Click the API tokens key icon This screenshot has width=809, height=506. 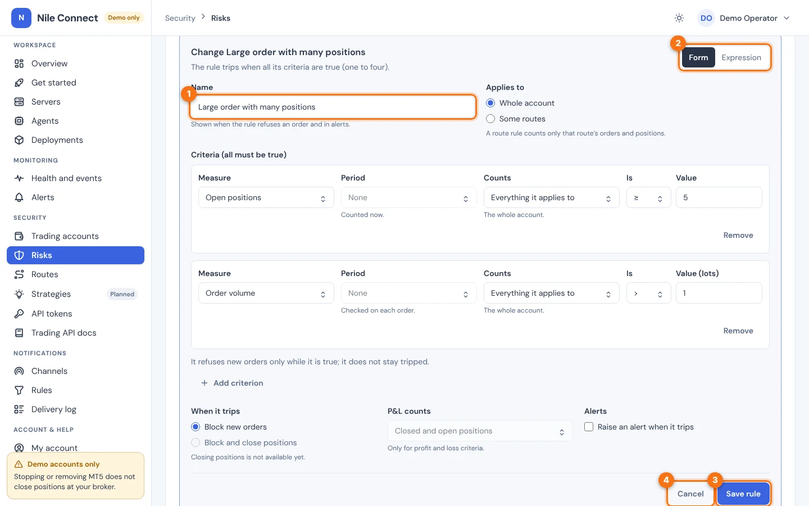click(19, 314)
